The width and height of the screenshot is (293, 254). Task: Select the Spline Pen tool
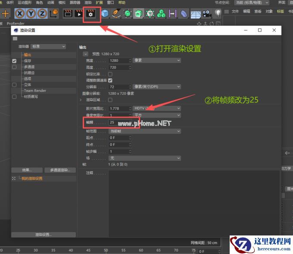click(116, 14)
